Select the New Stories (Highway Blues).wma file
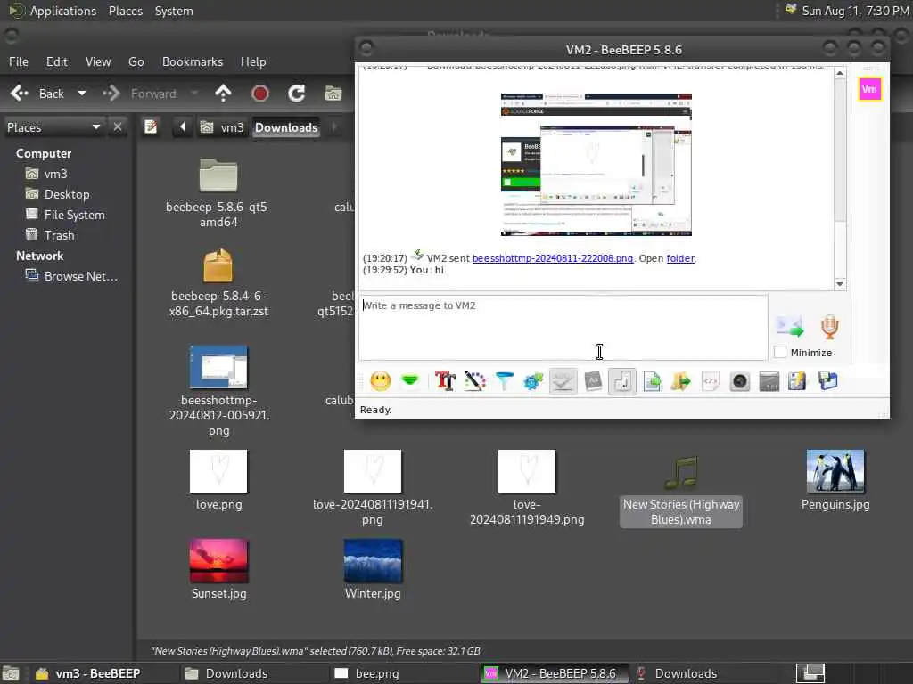 [x=680, y=491]
